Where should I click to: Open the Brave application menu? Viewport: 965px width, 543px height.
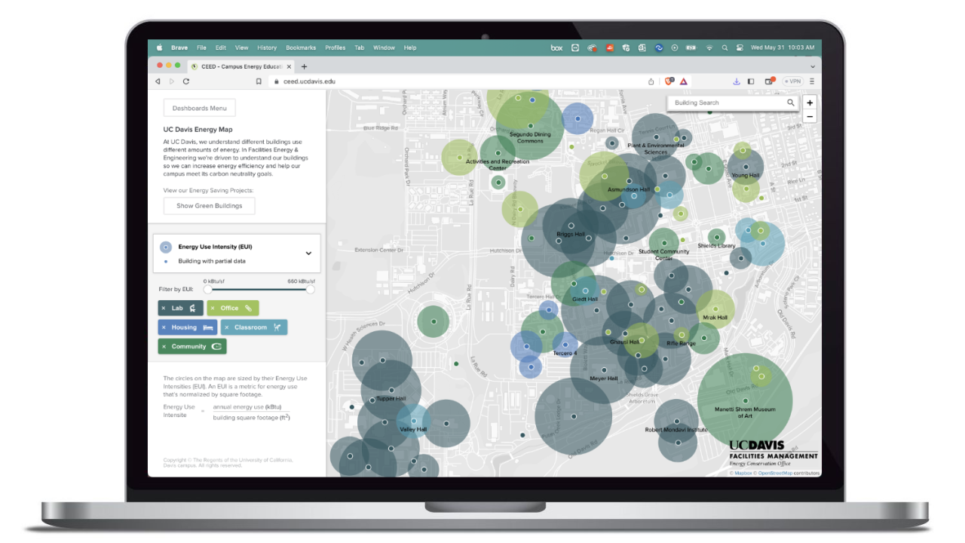[x=179, y=48]
